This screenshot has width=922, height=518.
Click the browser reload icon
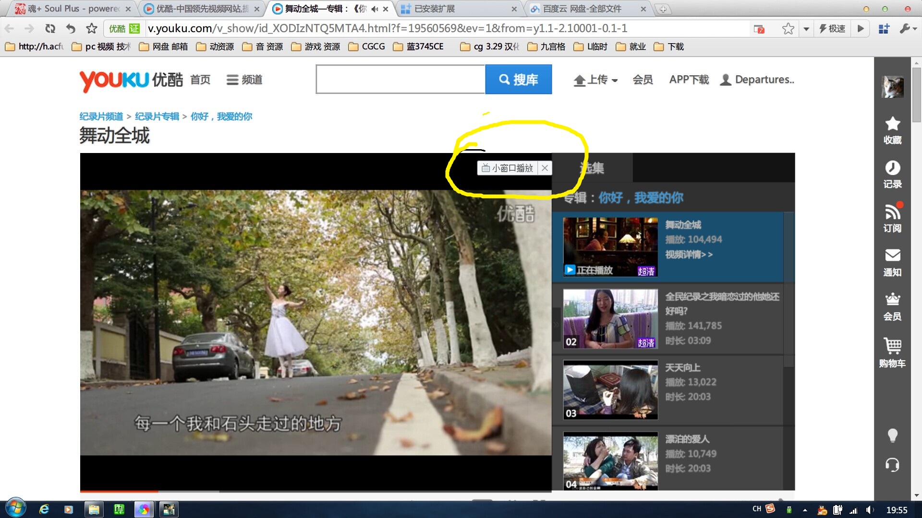tap(50, 29)
